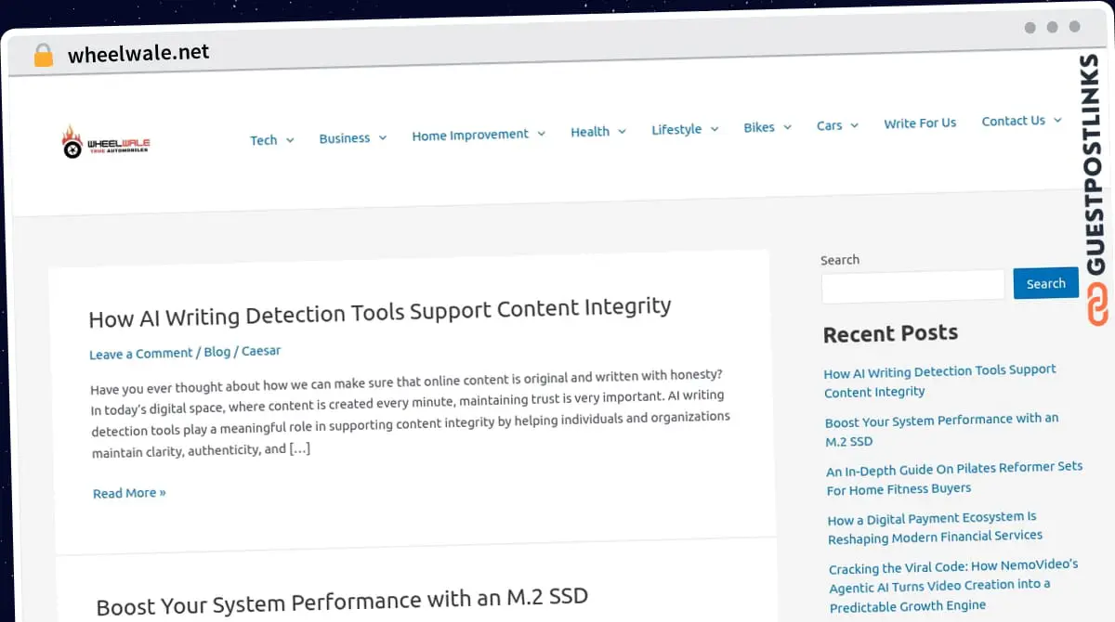Click the Read More link
1115x622 pixels.
click(x=128, y=492)
